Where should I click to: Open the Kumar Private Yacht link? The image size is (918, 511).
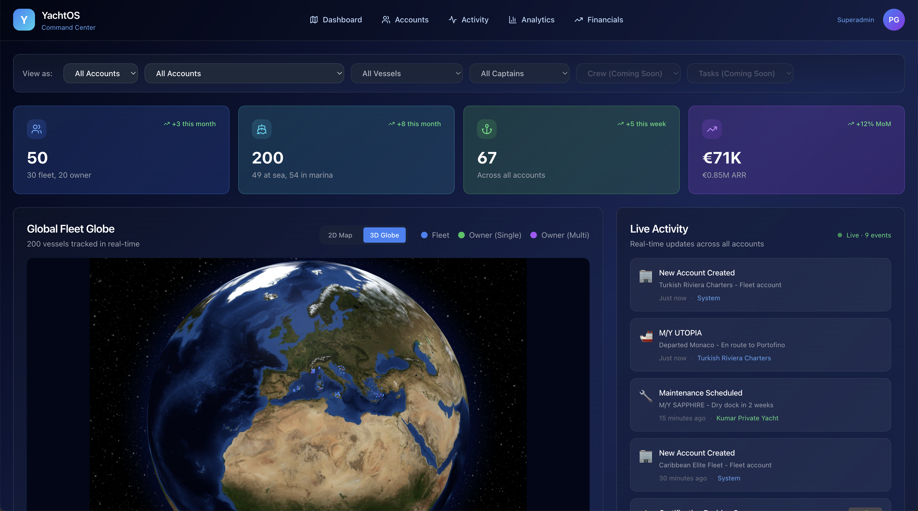[747, 418]
